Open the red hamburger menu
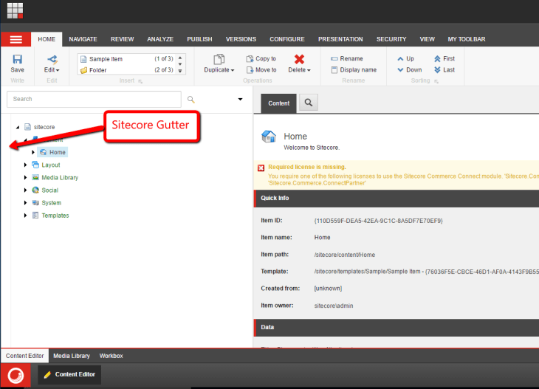This screenshot has height=389, width=539. point(16,40)
